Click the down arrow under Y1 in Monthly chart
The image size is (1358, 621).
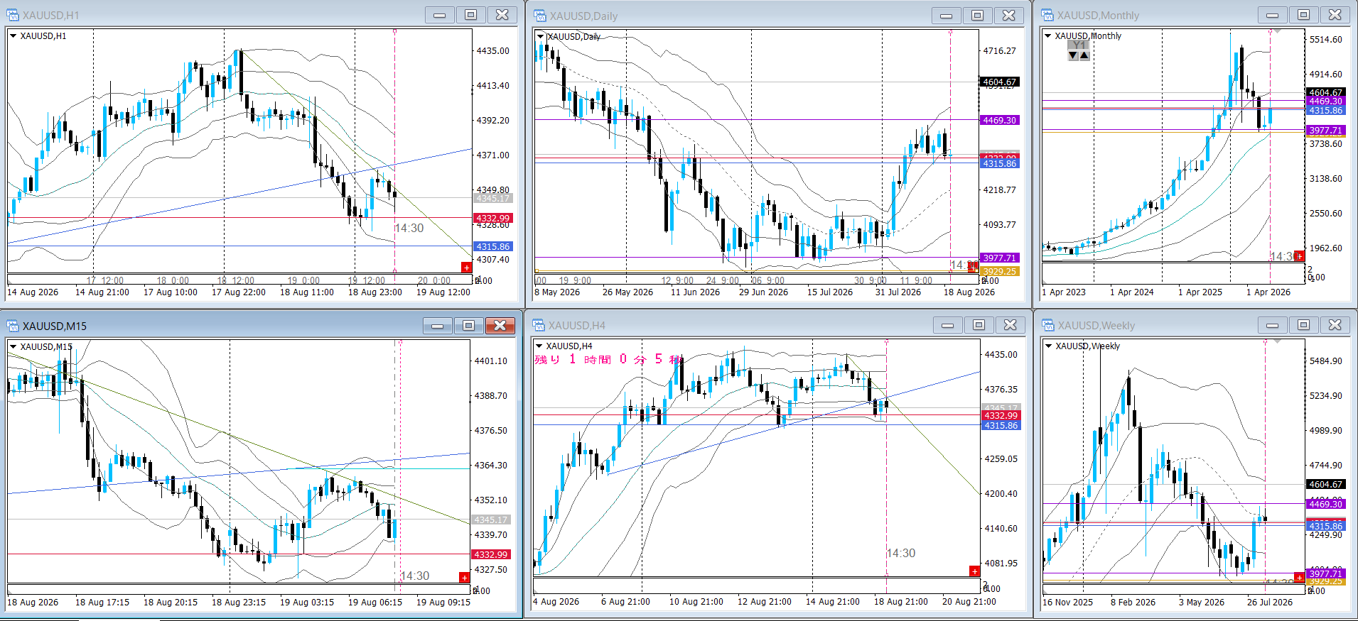[x=1073, y=55]
